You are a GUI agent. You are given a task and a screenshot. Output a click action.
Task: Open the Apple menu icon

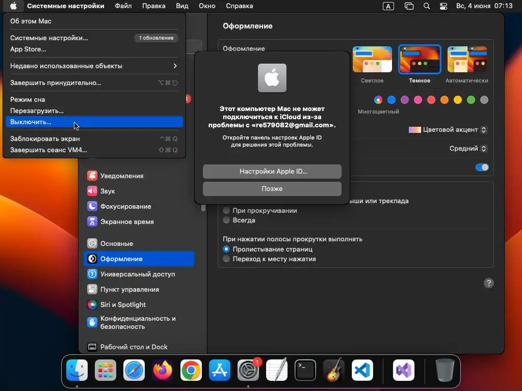click(x=13, y=6)
